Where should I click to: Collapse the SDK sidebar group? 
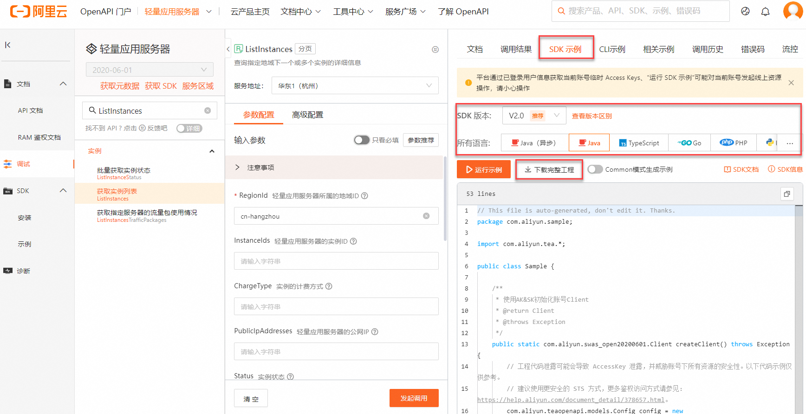63,191
